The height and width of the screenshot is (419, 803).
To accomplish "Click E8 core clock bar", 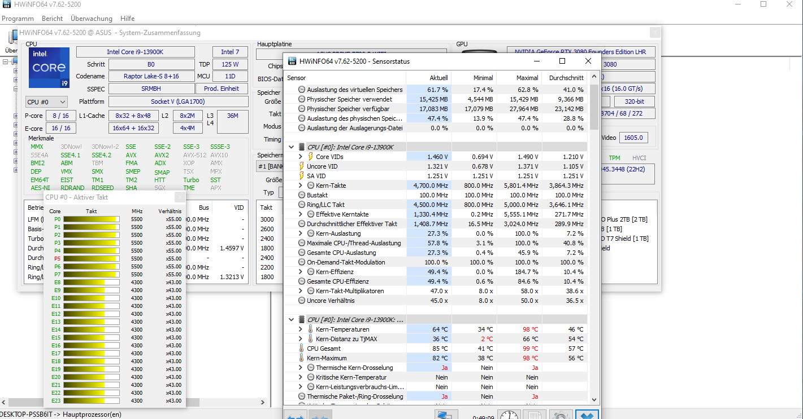I will coord(92,283).
